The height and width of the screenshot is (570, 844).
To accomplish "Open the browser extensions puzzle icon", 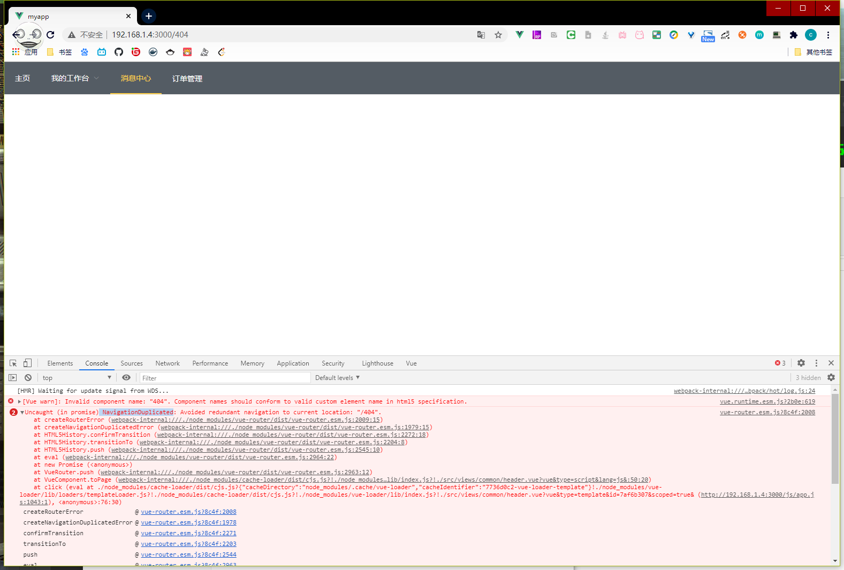I will point(794,35).
